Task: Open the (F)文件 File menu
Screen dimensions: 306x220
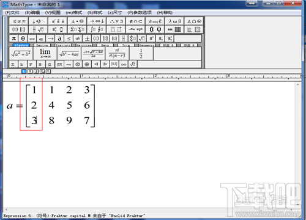Action: tap(12, 13)
